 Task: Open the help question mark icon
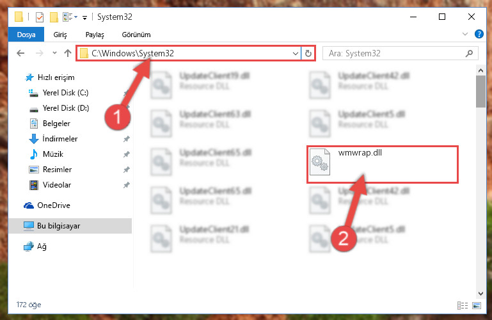click(479, 34)
